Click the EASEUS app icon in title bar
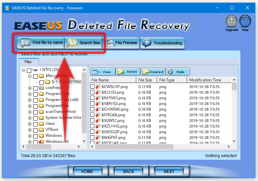This screenshot has width=258, height=181. (7, 8)
